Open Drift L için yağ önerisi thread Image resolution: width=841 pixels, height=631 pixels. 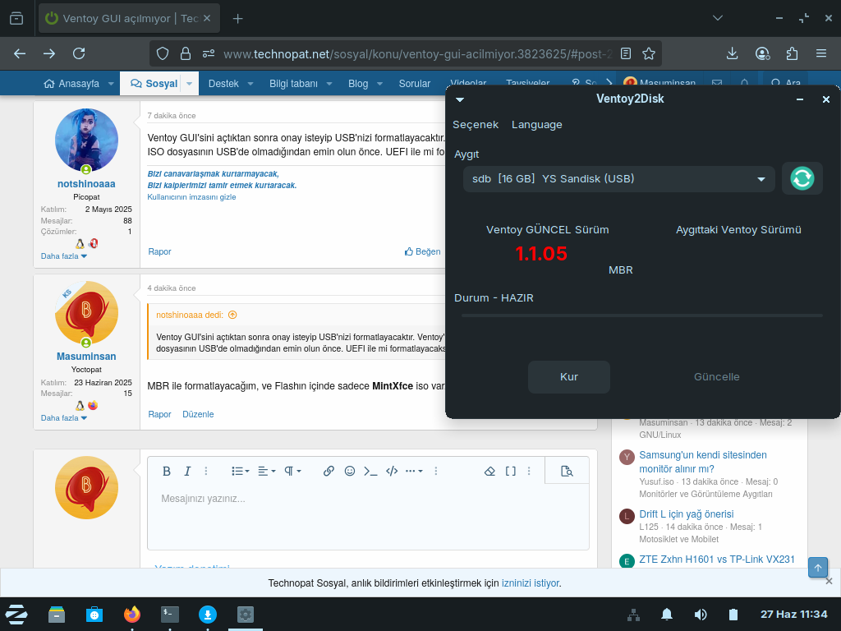(686, 514)
